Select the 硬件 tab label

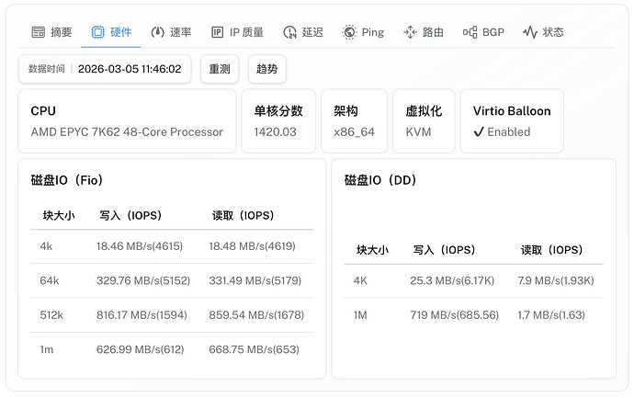120,32
